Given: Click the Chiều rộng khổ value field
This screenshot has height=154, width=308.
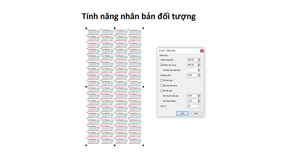Looking at the screenshot, I should click(x=192, y=60).
